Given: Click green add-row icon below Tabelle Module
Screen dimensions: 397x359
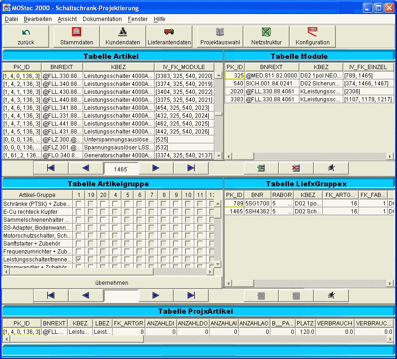Looking at the screenshot, I should tap(261, 168).
